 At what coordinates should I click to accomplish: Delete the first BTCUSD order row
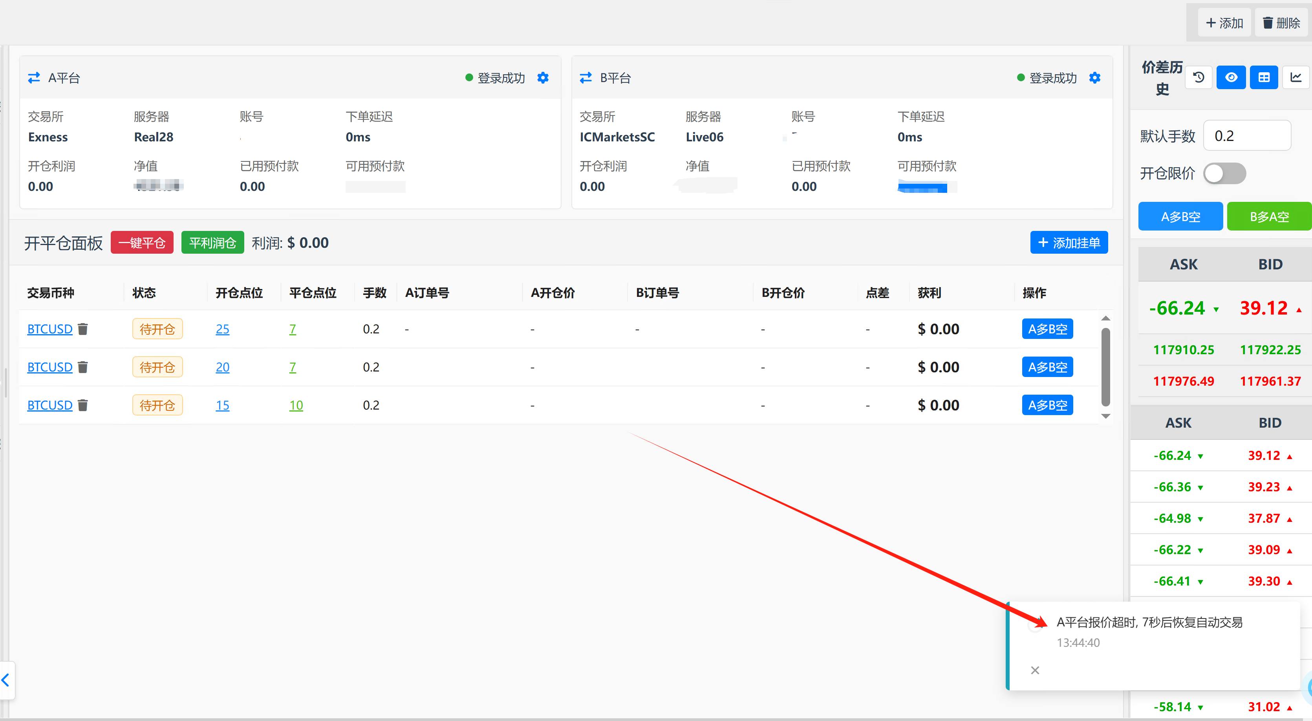(83, 329)
